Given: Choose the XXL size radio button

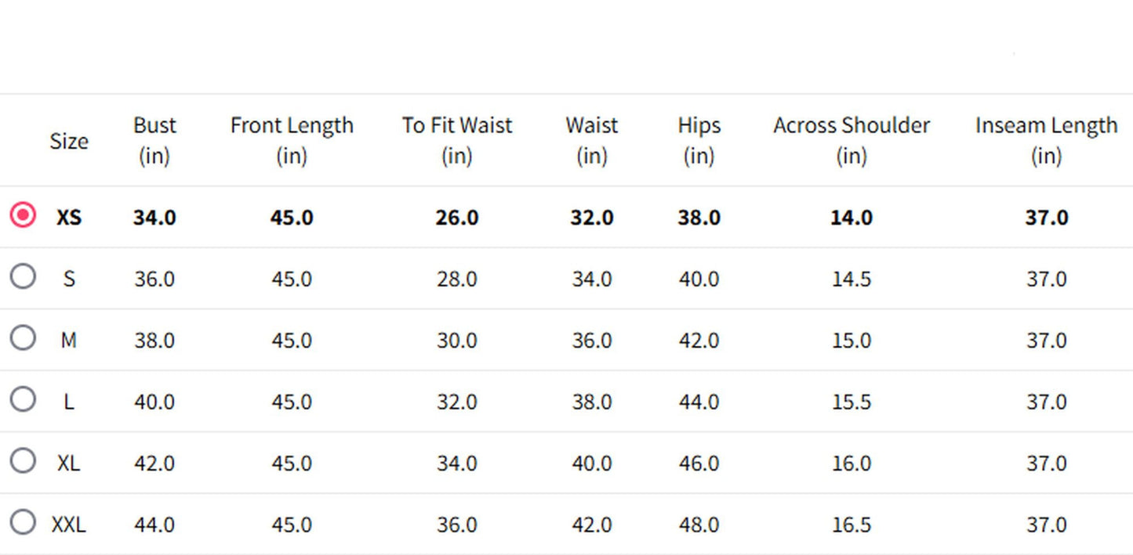Looking at the screenshot, I should coord(23,521).
